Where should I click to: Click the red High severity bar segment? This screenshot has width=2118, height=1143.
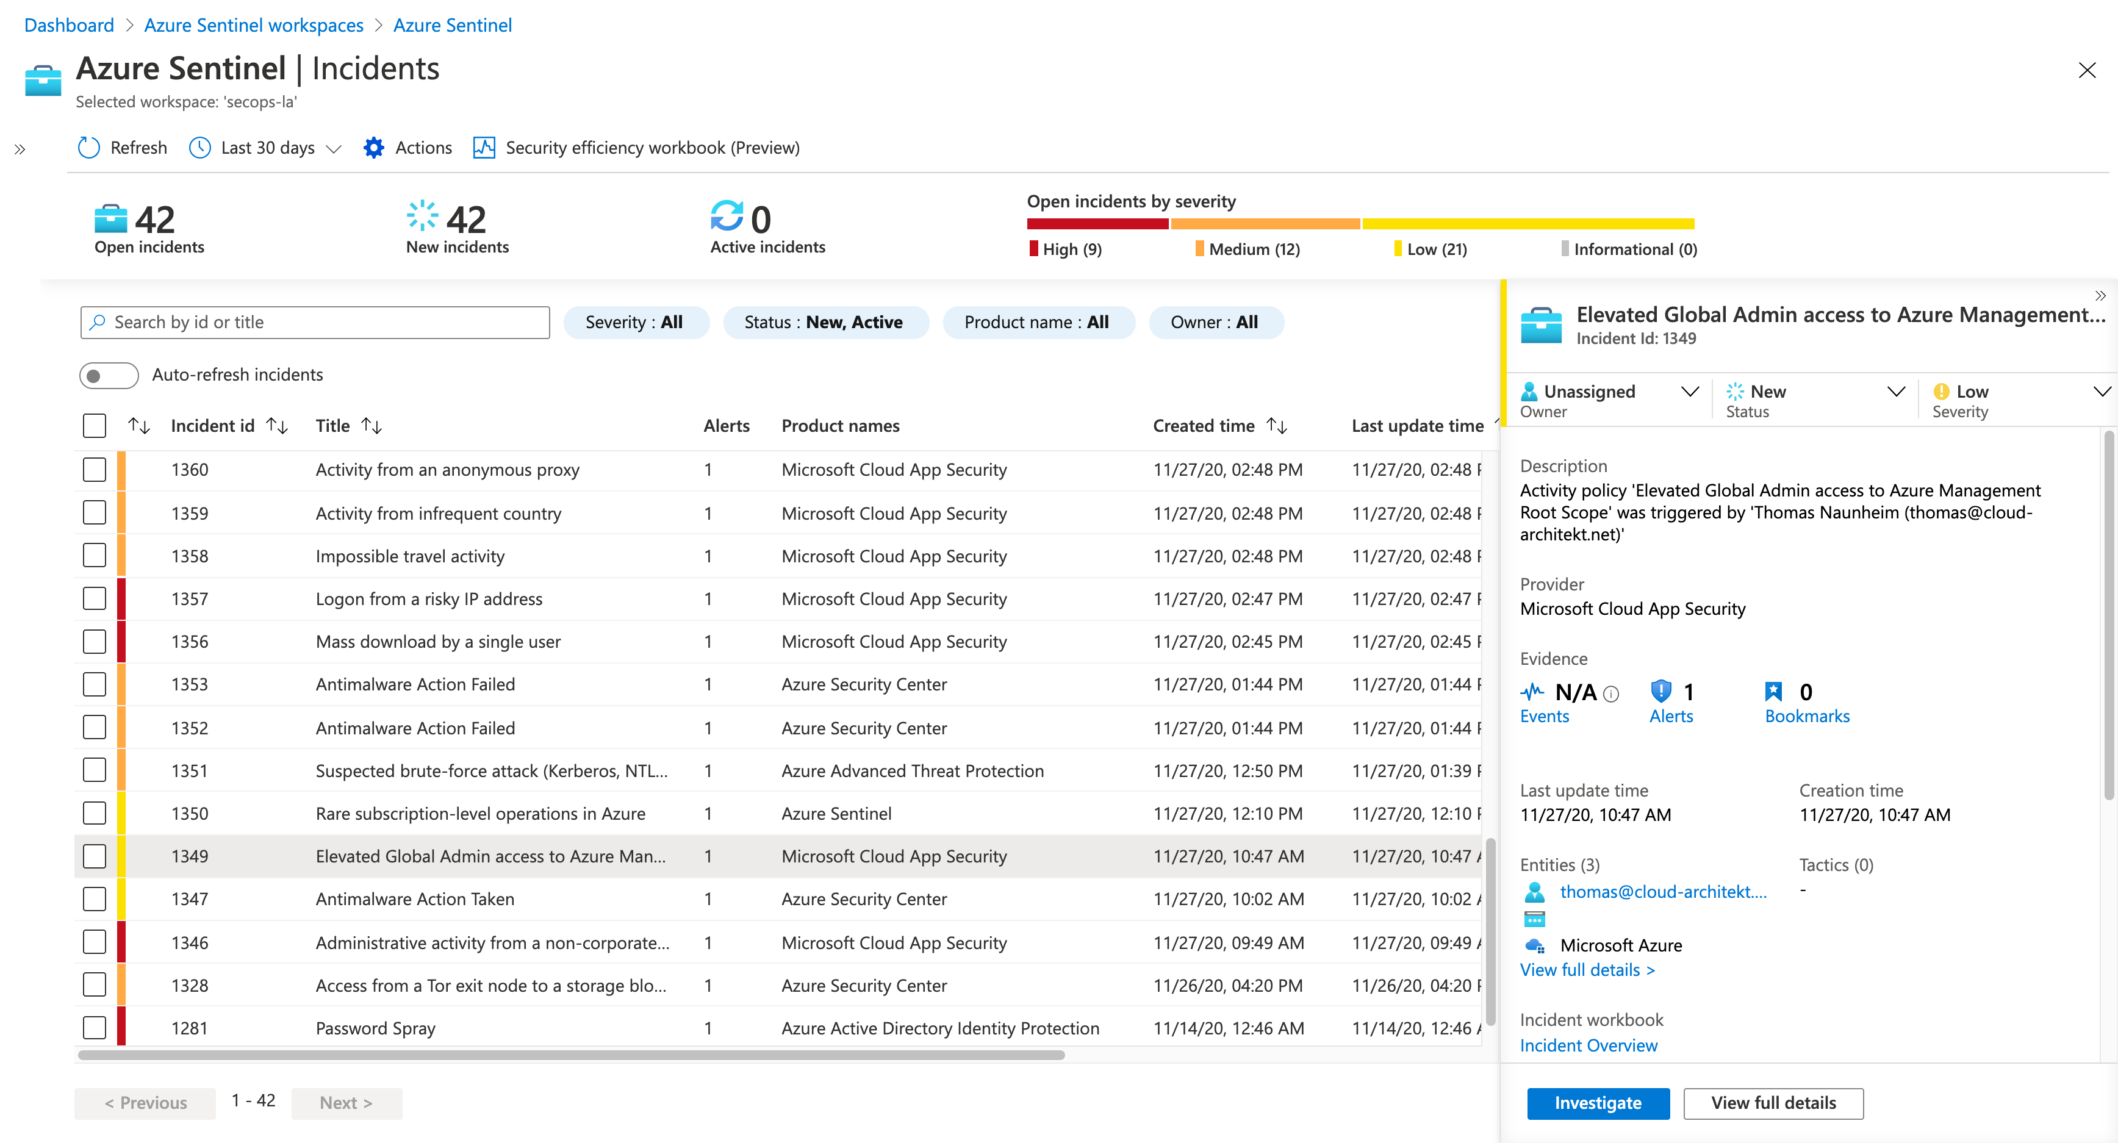[1097, 224]
